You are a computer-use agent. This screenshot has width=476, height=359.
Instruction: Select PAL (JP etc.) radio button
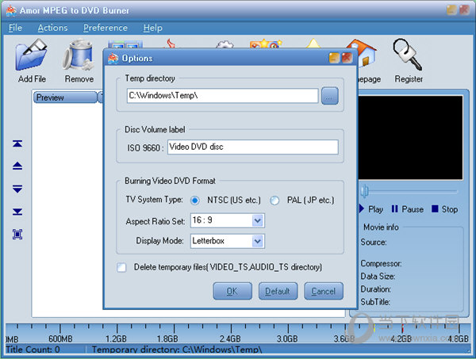(274, 201)
